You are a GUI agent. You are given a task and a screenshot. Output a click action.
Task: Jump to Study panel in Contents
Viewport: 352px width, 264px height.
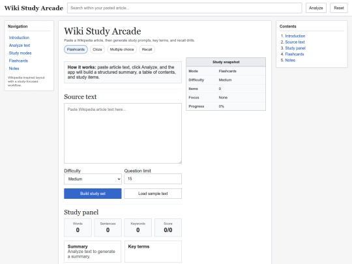tap(295, 48)
